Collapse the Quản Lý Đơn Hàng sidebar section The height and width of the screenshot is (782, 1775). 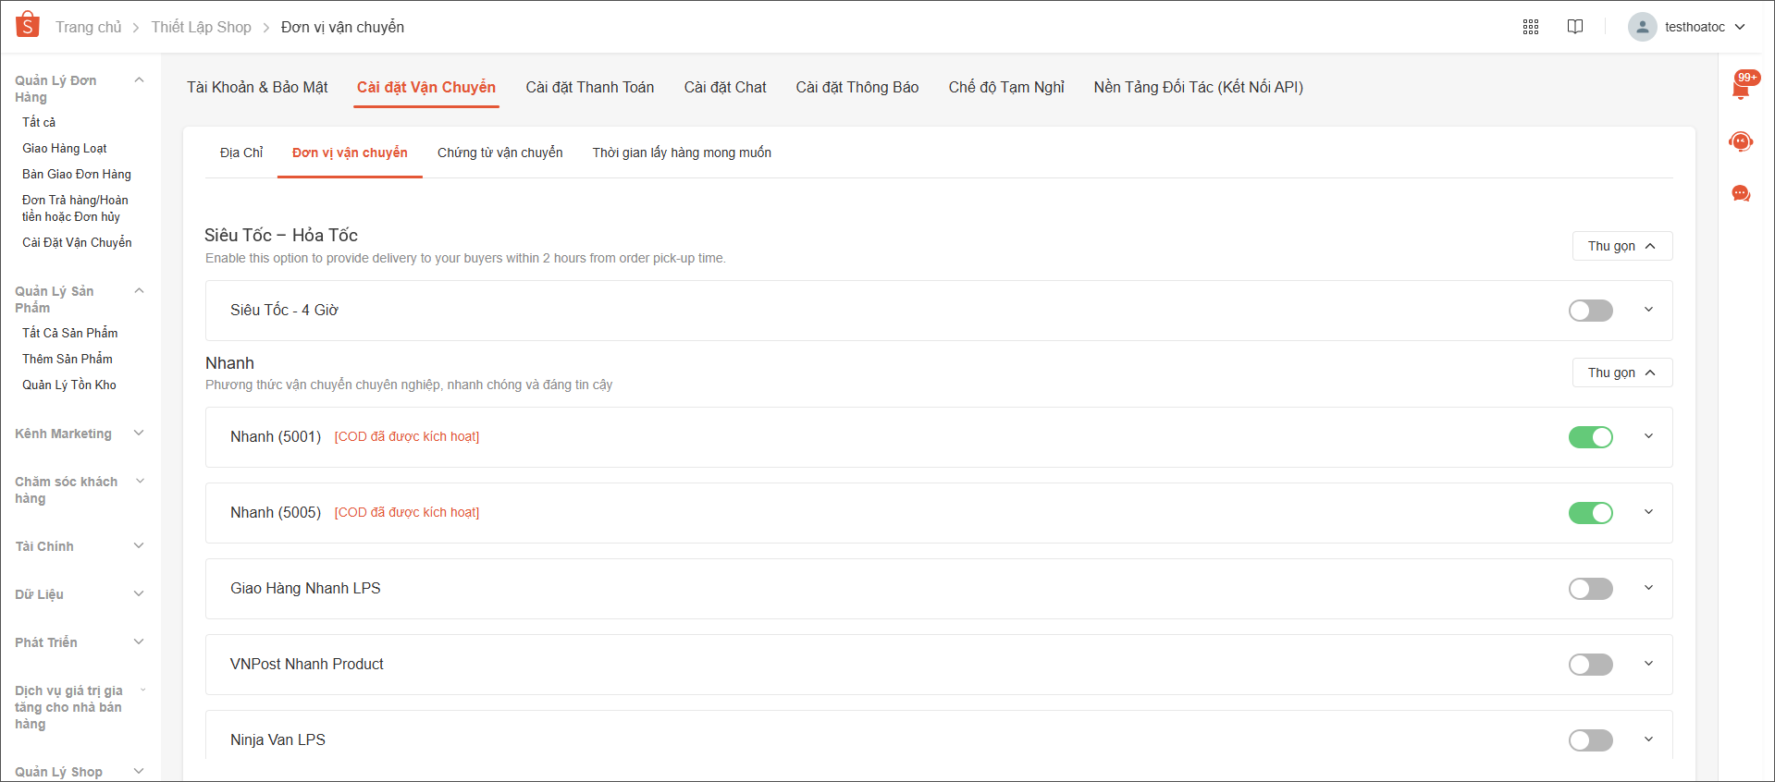(139, 80)
